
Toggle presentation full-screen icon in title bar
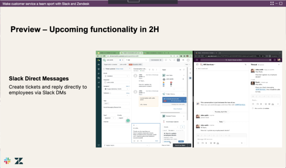point(272,3)
